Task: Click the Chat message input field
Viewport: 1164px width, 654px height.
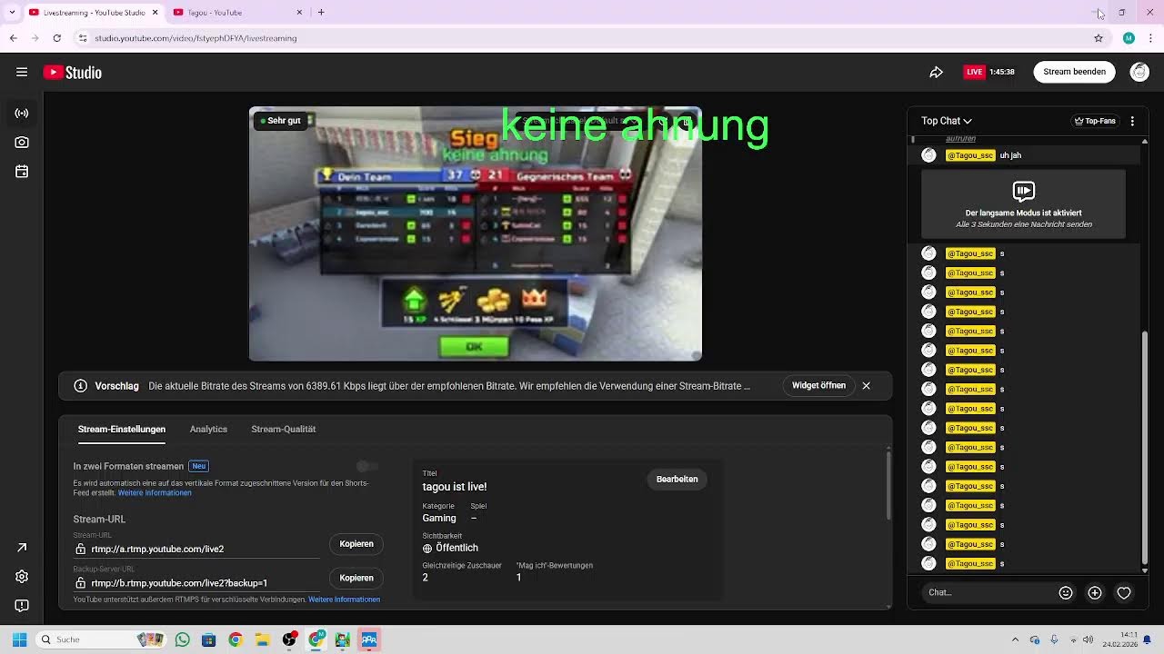Action: pos(987,592)
